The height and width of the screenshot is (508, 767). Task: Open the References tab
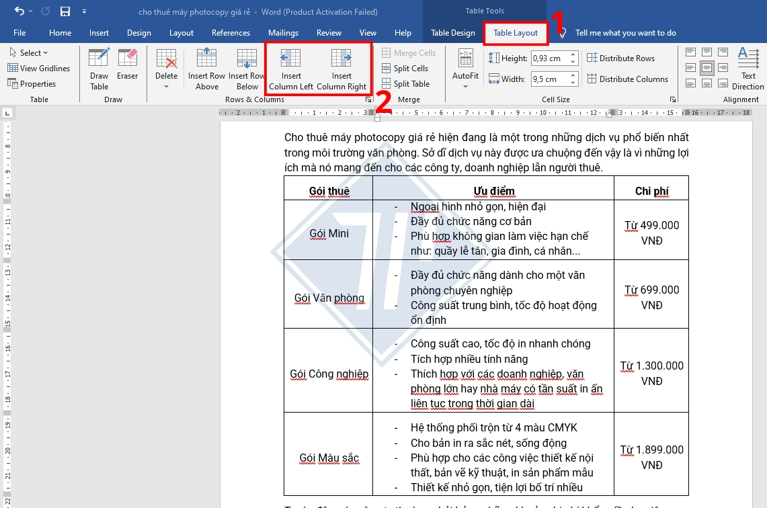pyautogui.click(x=231, y=33)
